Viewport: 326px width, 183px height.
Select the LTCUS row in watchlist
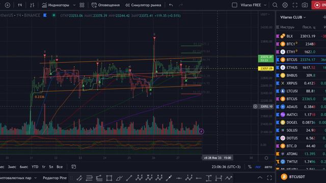[x=301, y=91]
